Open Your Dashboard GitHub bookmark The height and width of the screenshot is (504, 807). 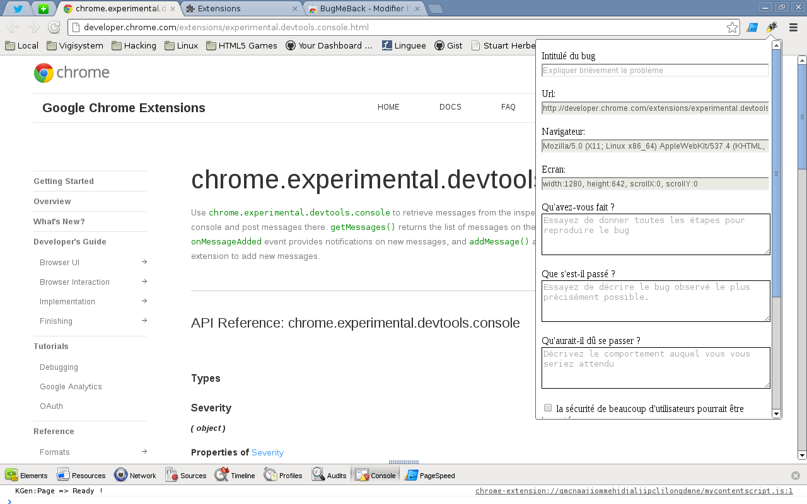point(329,45)
